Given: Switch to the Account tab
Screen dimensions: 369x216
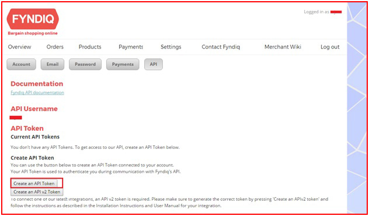Looking at the screenshot, I should click(22, 64).
